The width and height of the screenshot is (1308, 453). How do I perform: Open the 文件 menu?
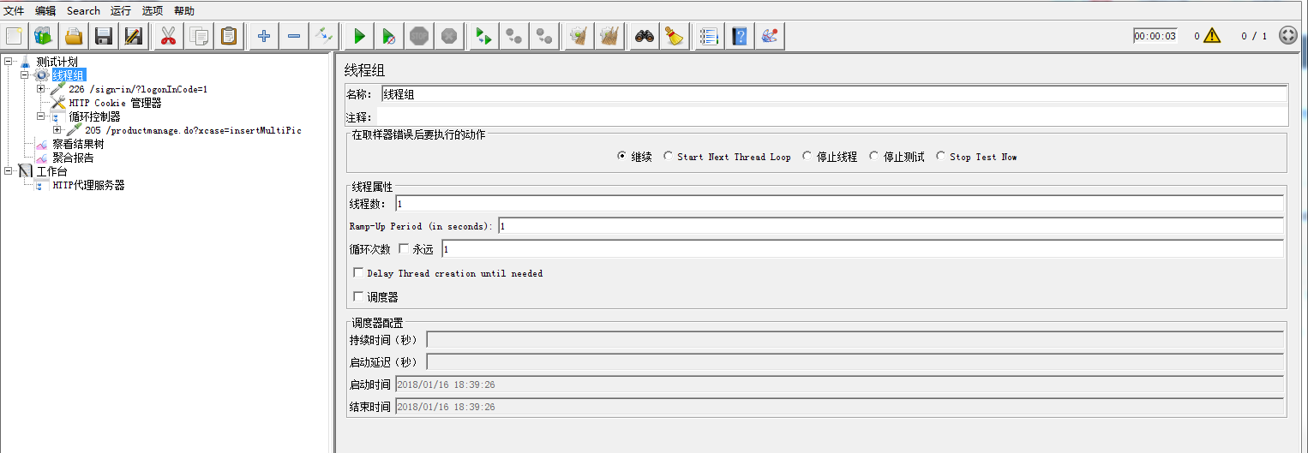coord(15,11)
